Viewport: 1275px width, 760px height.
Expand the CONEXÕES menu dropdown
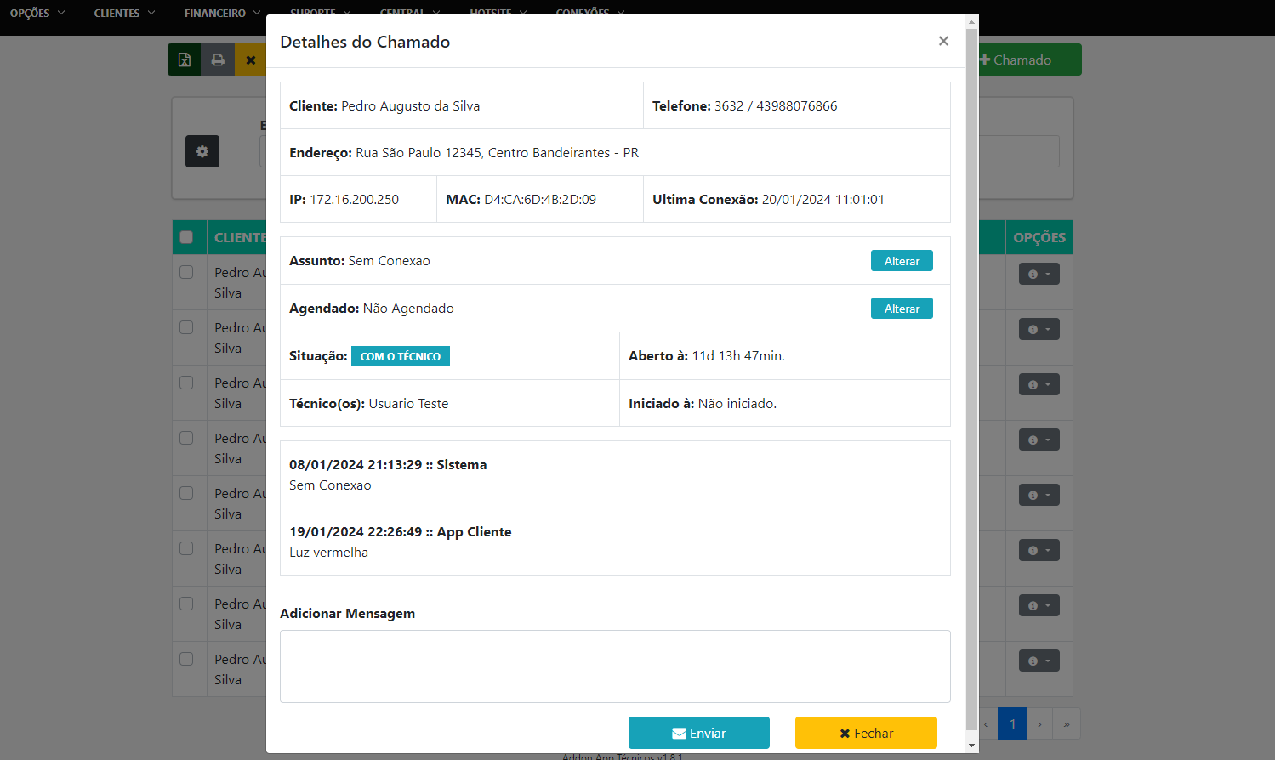point(589,13)
